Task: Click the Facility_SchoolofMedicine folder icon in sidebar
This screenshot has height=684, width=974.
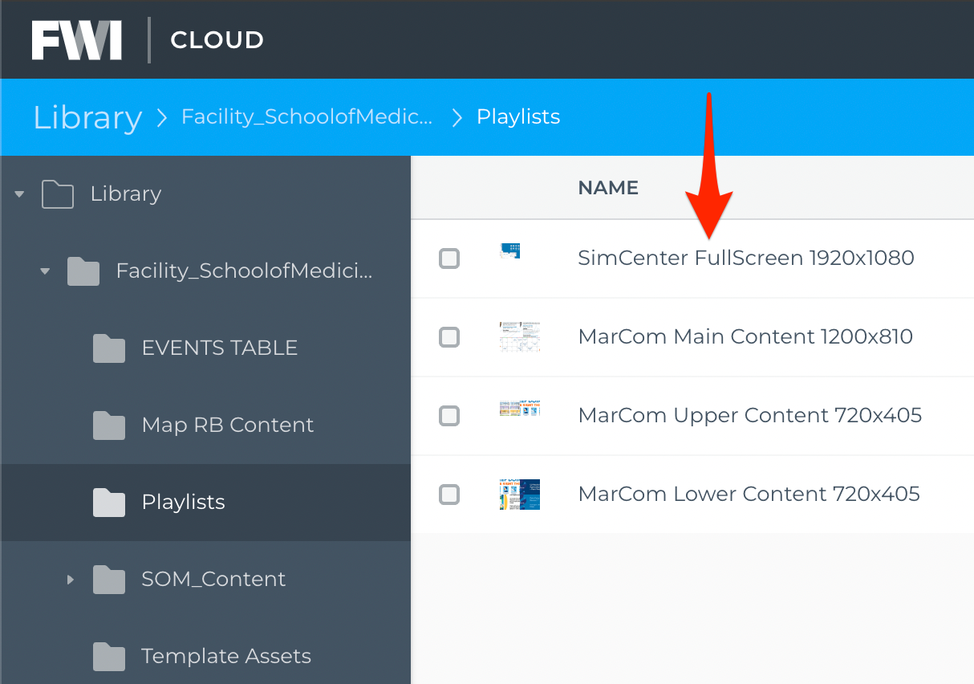Action: coord(83,271)
